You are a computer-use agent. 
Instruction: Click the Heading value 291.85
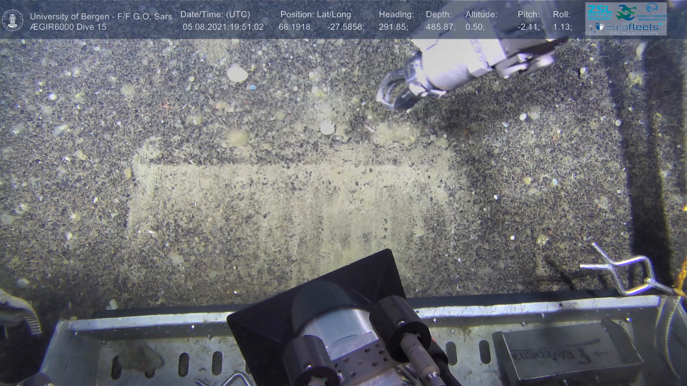click(393, 27)
